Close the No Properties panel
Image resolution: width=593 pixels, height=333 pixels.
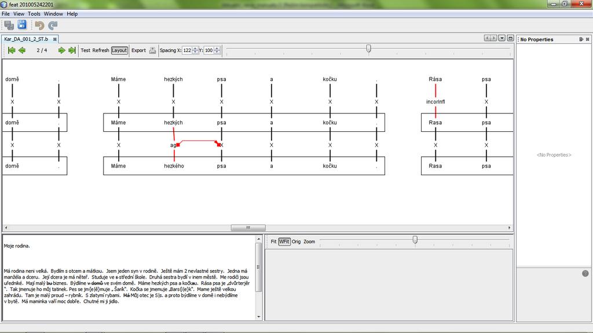click(587, 39)
